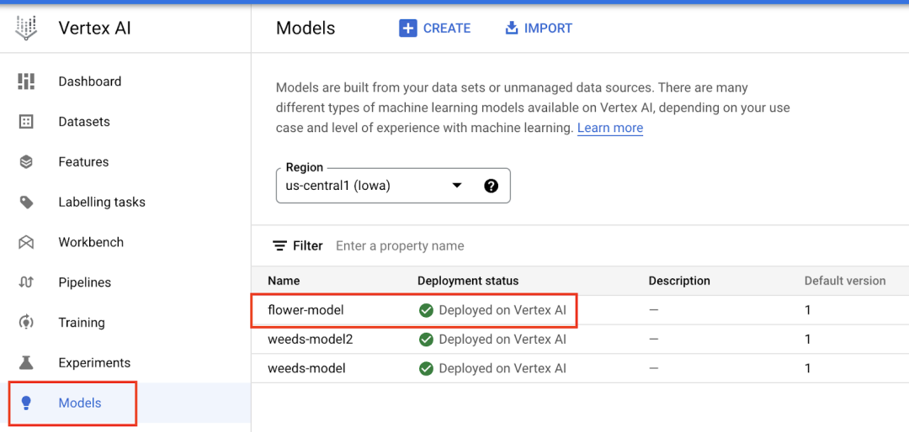Click the Workbench envelope icon
Image resolution: width=909 pixels, height=432 pixels.
pyautogui.click(x=26, y=243)
